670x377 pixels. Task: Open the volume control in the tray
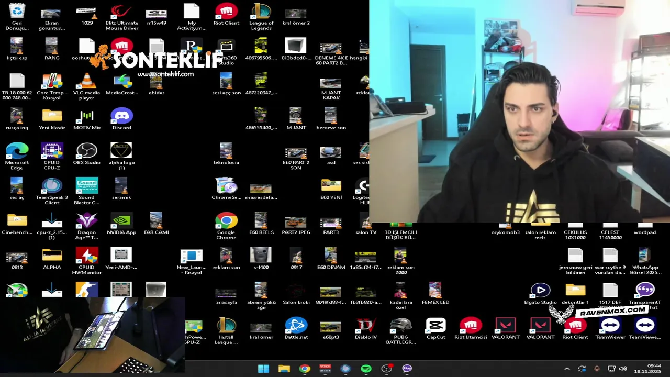(623, 369)
